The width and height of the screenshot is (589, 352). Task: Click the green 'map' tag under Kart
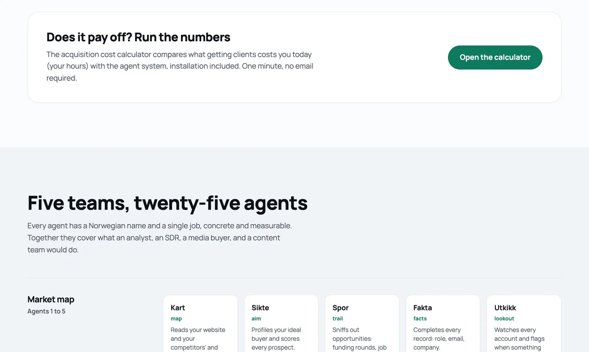pyautogui.click(x=176, y=319)
